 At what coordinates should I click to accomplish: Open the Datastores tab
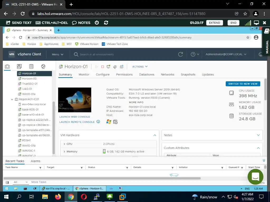147,74
